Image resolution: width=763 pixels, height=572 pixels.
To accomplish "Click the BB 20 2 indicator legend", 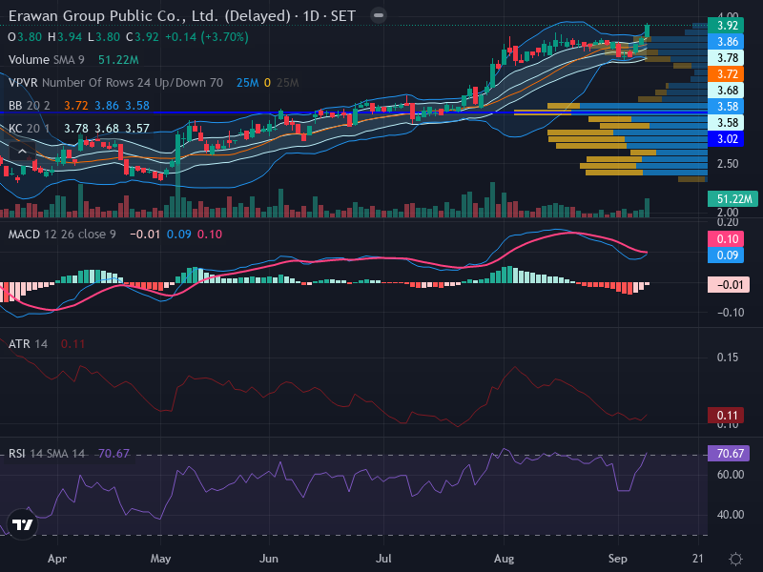I will pos(30,106).
